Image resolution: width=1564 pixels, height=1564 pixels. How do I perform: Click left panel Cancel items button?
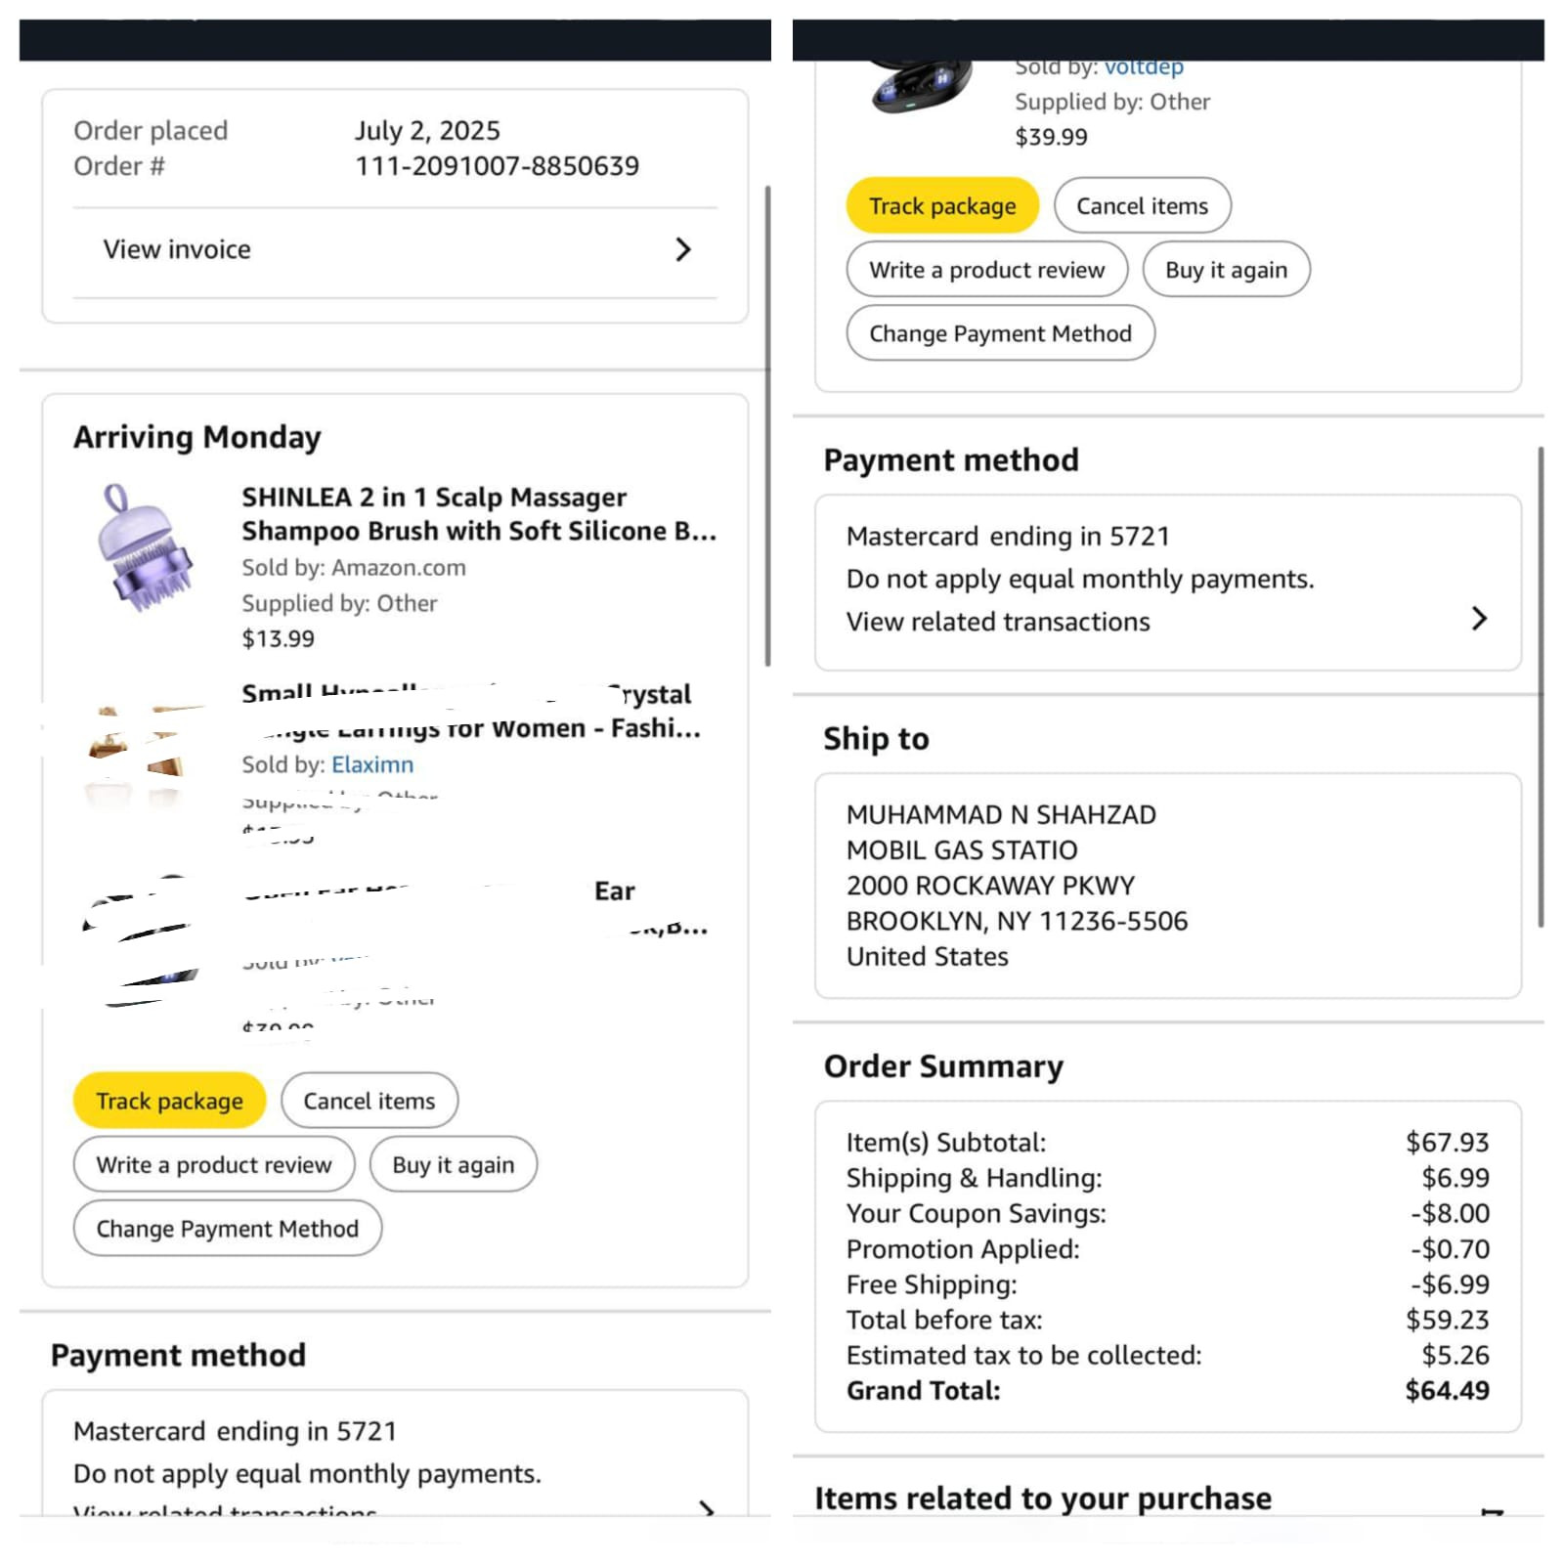pyautogui.click(x=369, y=1101)
